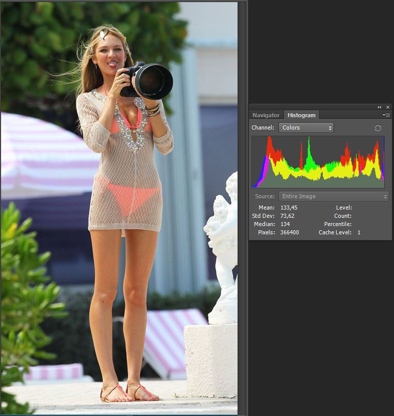Click the Count label in the statistics

pos(343,216)
